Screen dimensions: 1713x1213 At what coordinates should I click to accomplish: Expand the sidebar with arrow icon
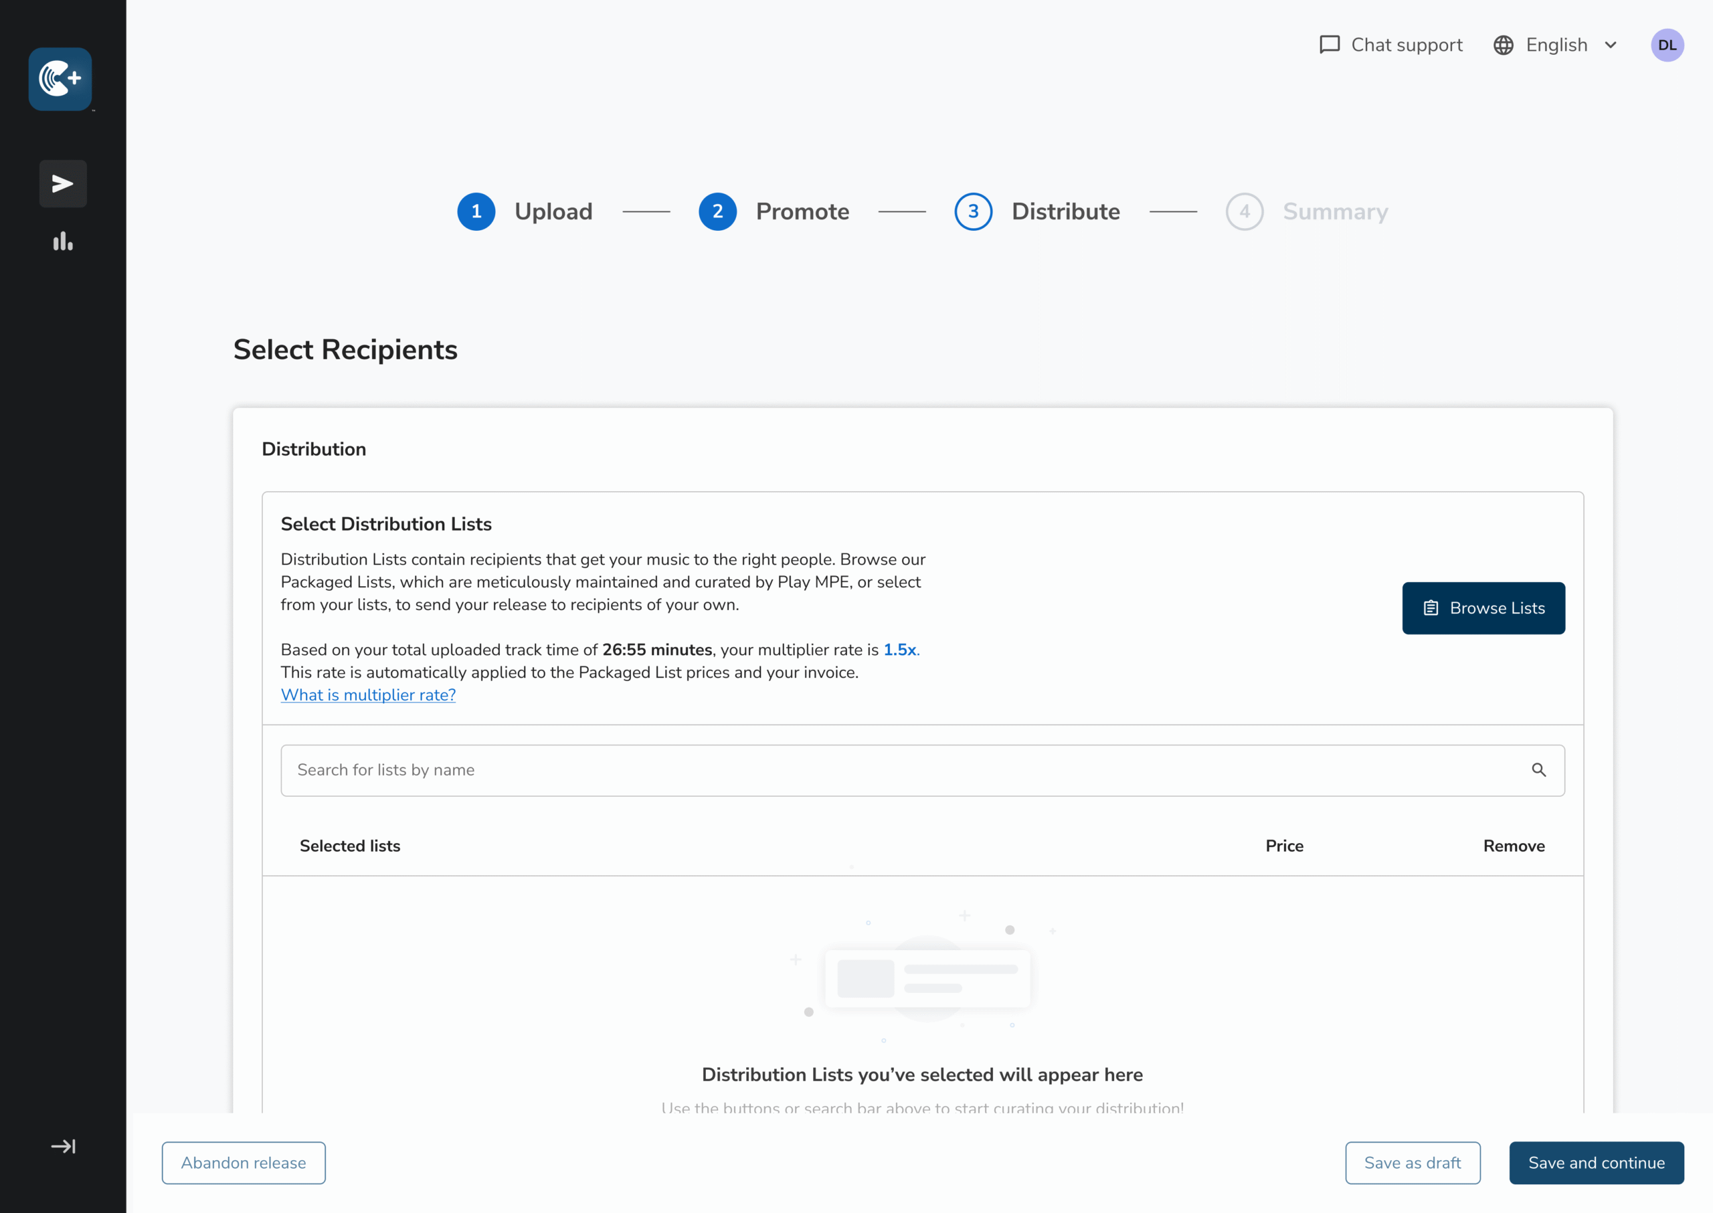click(63, 1147)
